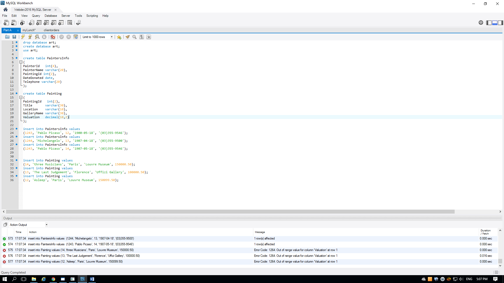Open the Help menu
Screen dimensions: 504x283
(x=105, y=16)
